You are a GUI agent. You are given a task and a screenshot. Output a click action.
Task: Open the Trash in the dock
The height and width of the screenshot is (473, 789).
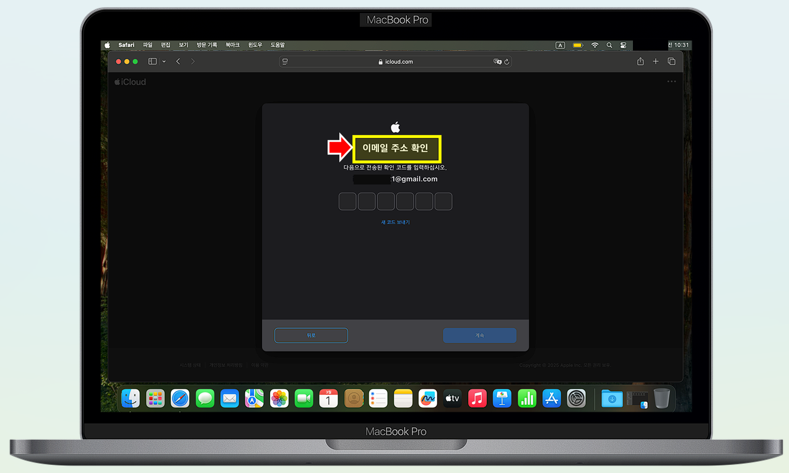(661, 398)
